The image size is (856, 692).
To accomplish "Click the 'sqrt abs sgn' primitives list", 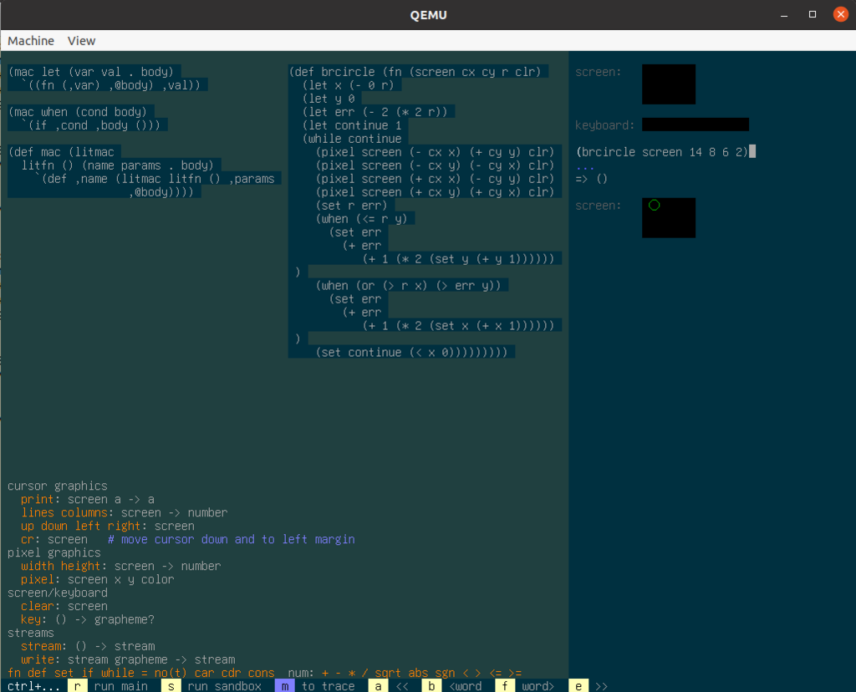I will (415, 673).
